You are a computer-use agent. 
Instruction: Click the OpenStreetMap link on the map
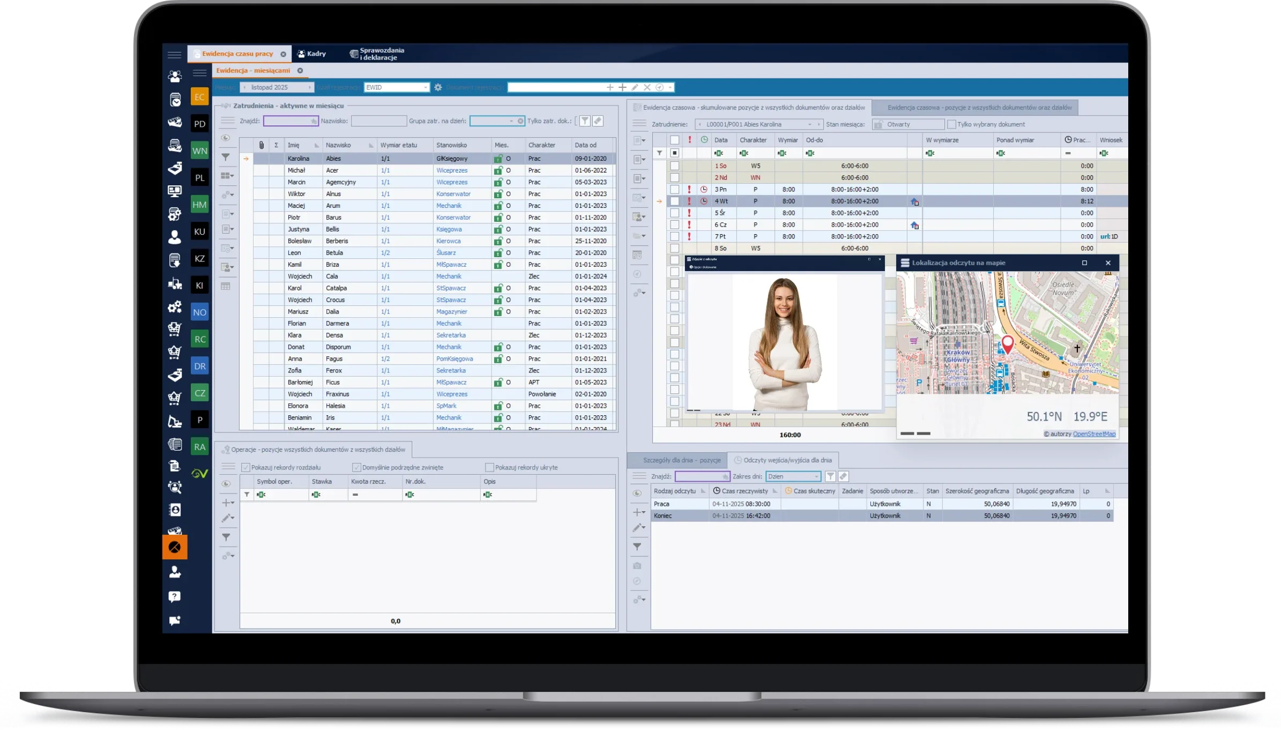point(1094,434)
